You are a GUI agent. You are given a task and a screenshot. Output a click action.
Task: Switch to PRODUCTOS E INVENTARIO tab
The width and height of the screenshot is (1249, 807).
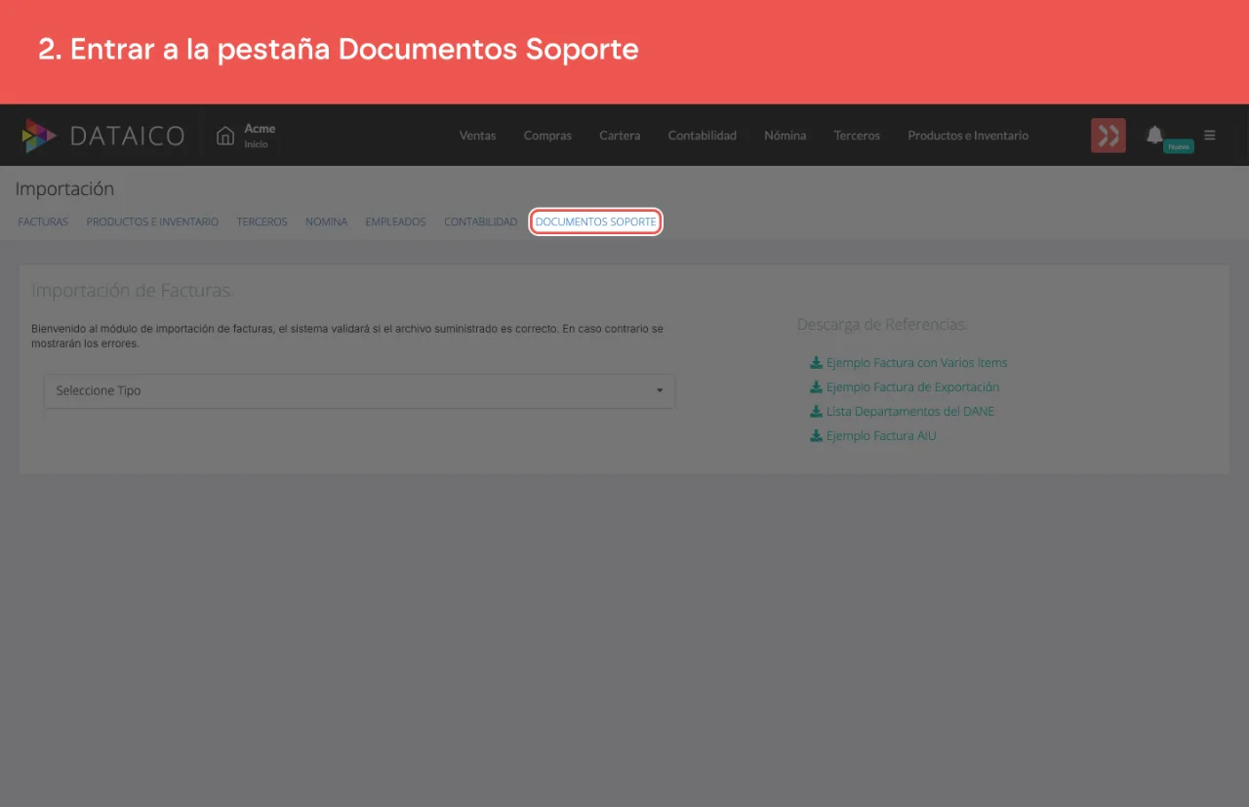point(152,222)
